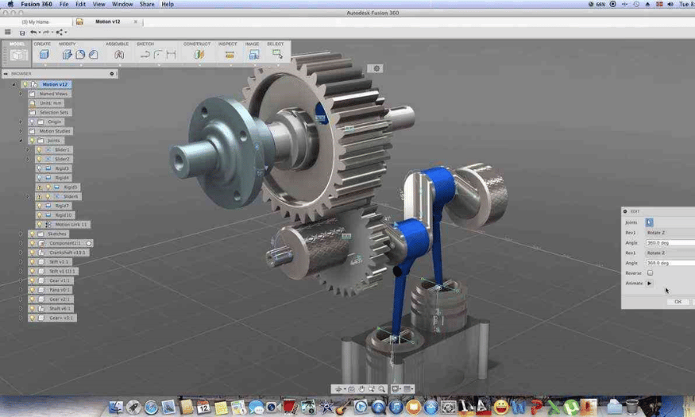Toggle lightbulb visibility of Origin folder
This screenshot has width=695, height=417.
32,122
